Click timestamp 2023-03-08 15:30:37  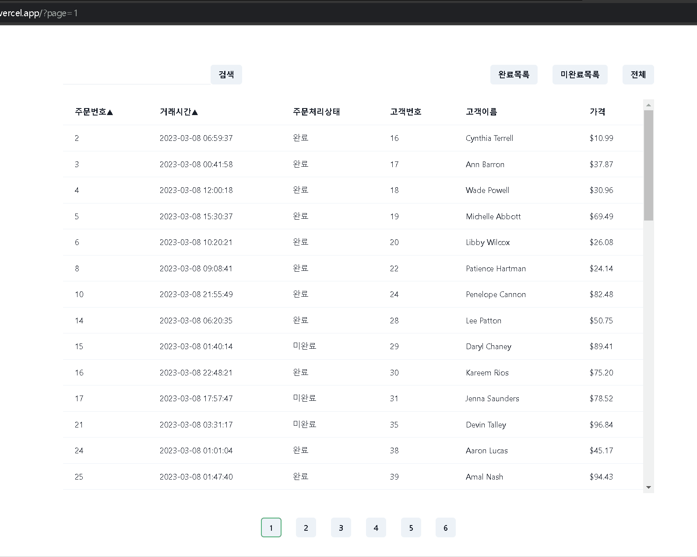click(196, 217)
